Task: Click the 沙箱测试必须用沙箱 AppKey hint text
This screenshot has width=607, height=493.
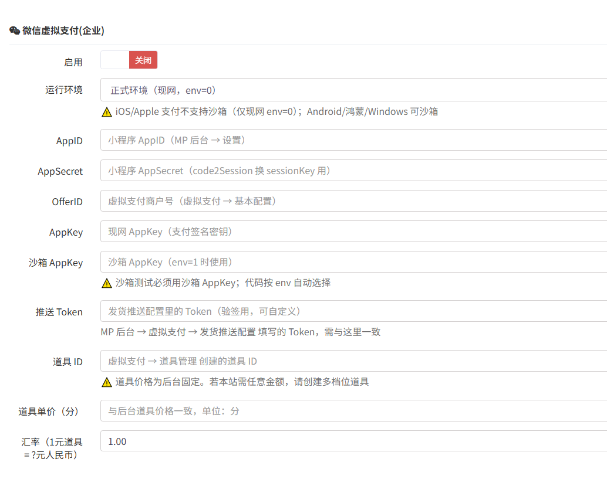Action: click(223, 283)
